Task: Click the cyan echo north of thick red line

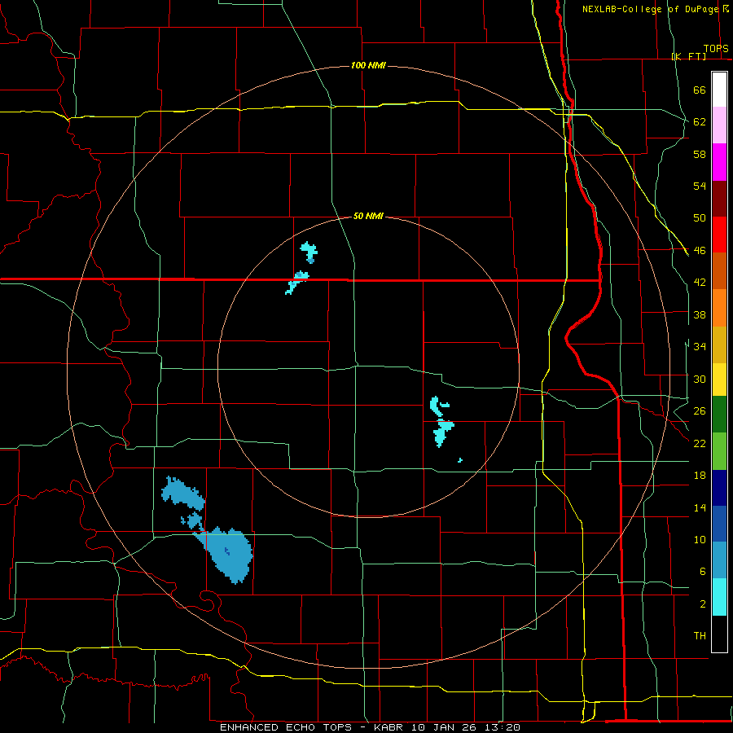Action: coord(309,252)
